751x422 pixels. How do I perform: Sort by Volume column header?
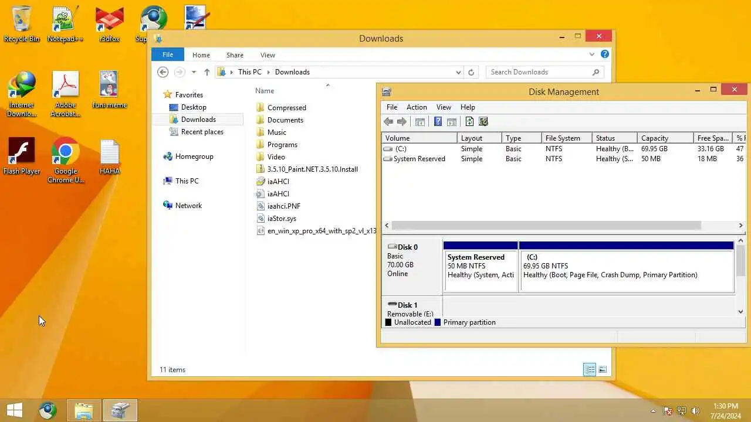coord(420,138)
